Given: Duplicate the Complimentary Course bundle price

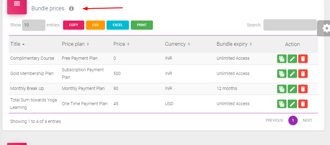Looking at the screenshot, I should click(x=282, y=58).
